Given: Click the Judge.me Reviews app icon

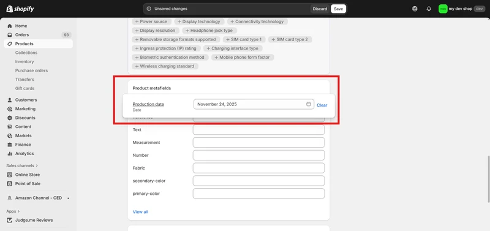Looking at the screenshot, I should click(10, 220).
